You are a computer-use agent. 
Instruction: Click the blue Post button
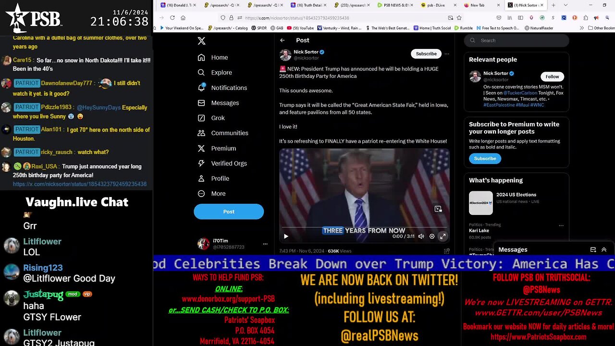coord(229,211)
